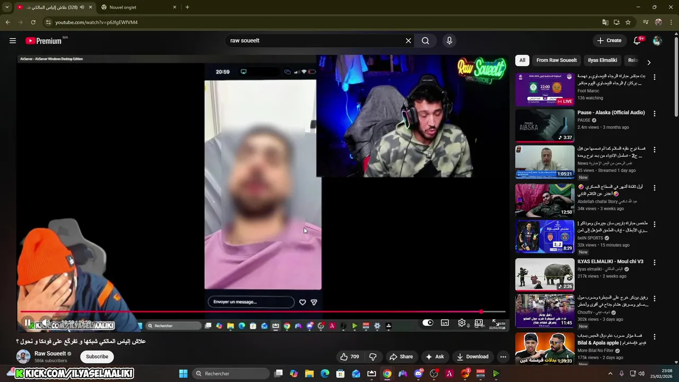Select the From Raw Soueelt chip
Screen dimensions: 679x382
coord(556,60)
